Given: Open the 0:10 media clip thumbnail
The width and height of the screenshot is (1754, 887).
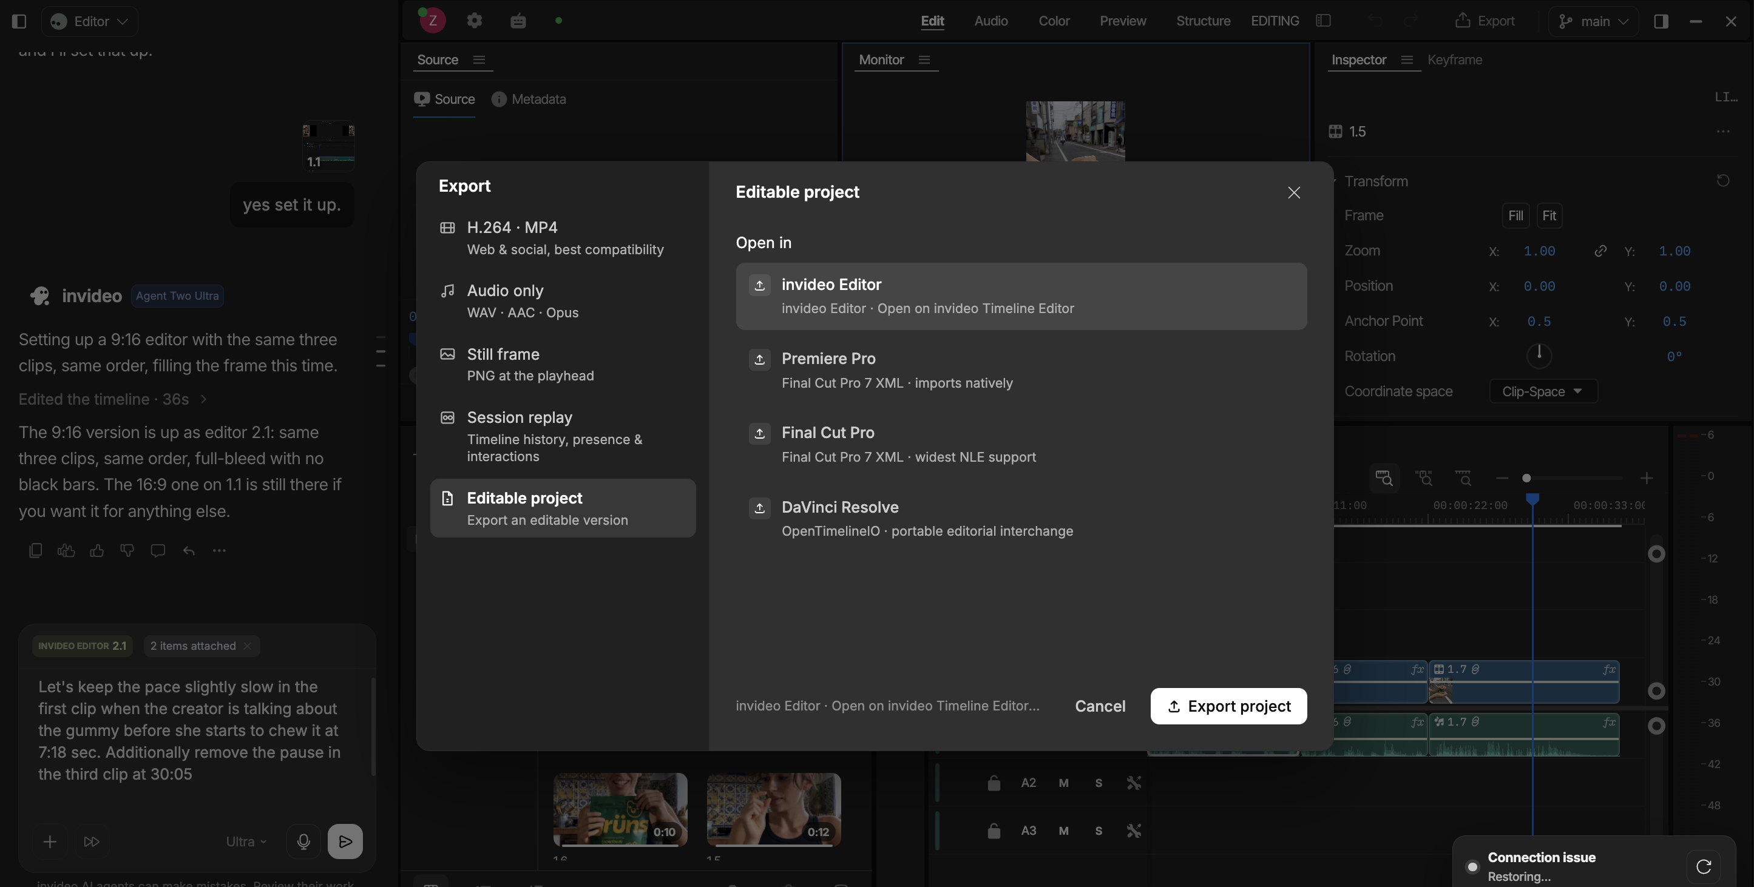Looking at the screenshot, I should [x=620, y=809].
